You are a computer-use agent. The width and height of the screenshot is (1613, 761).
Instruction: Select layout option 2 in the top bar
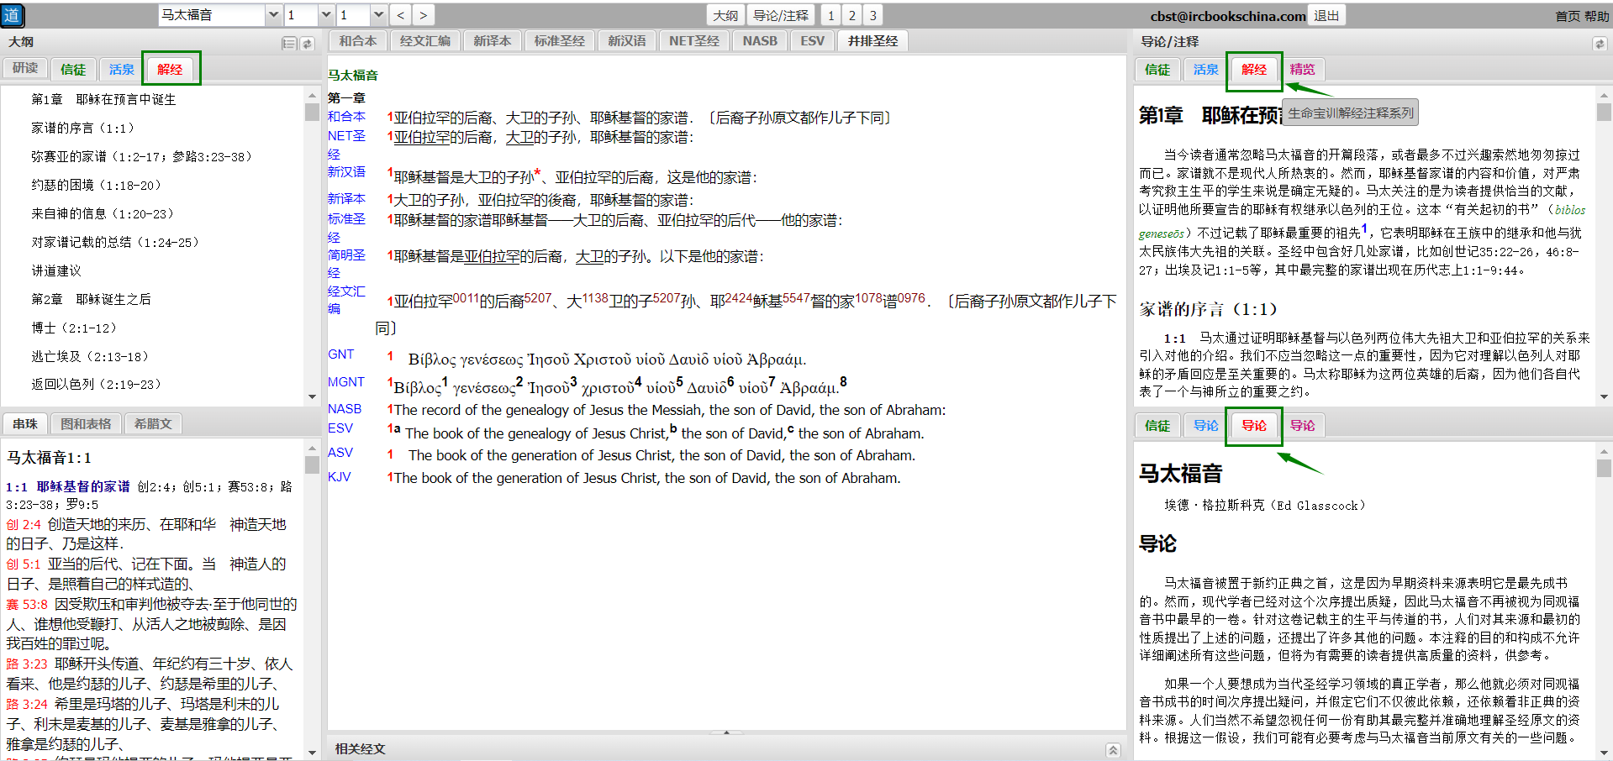(851, 15)
